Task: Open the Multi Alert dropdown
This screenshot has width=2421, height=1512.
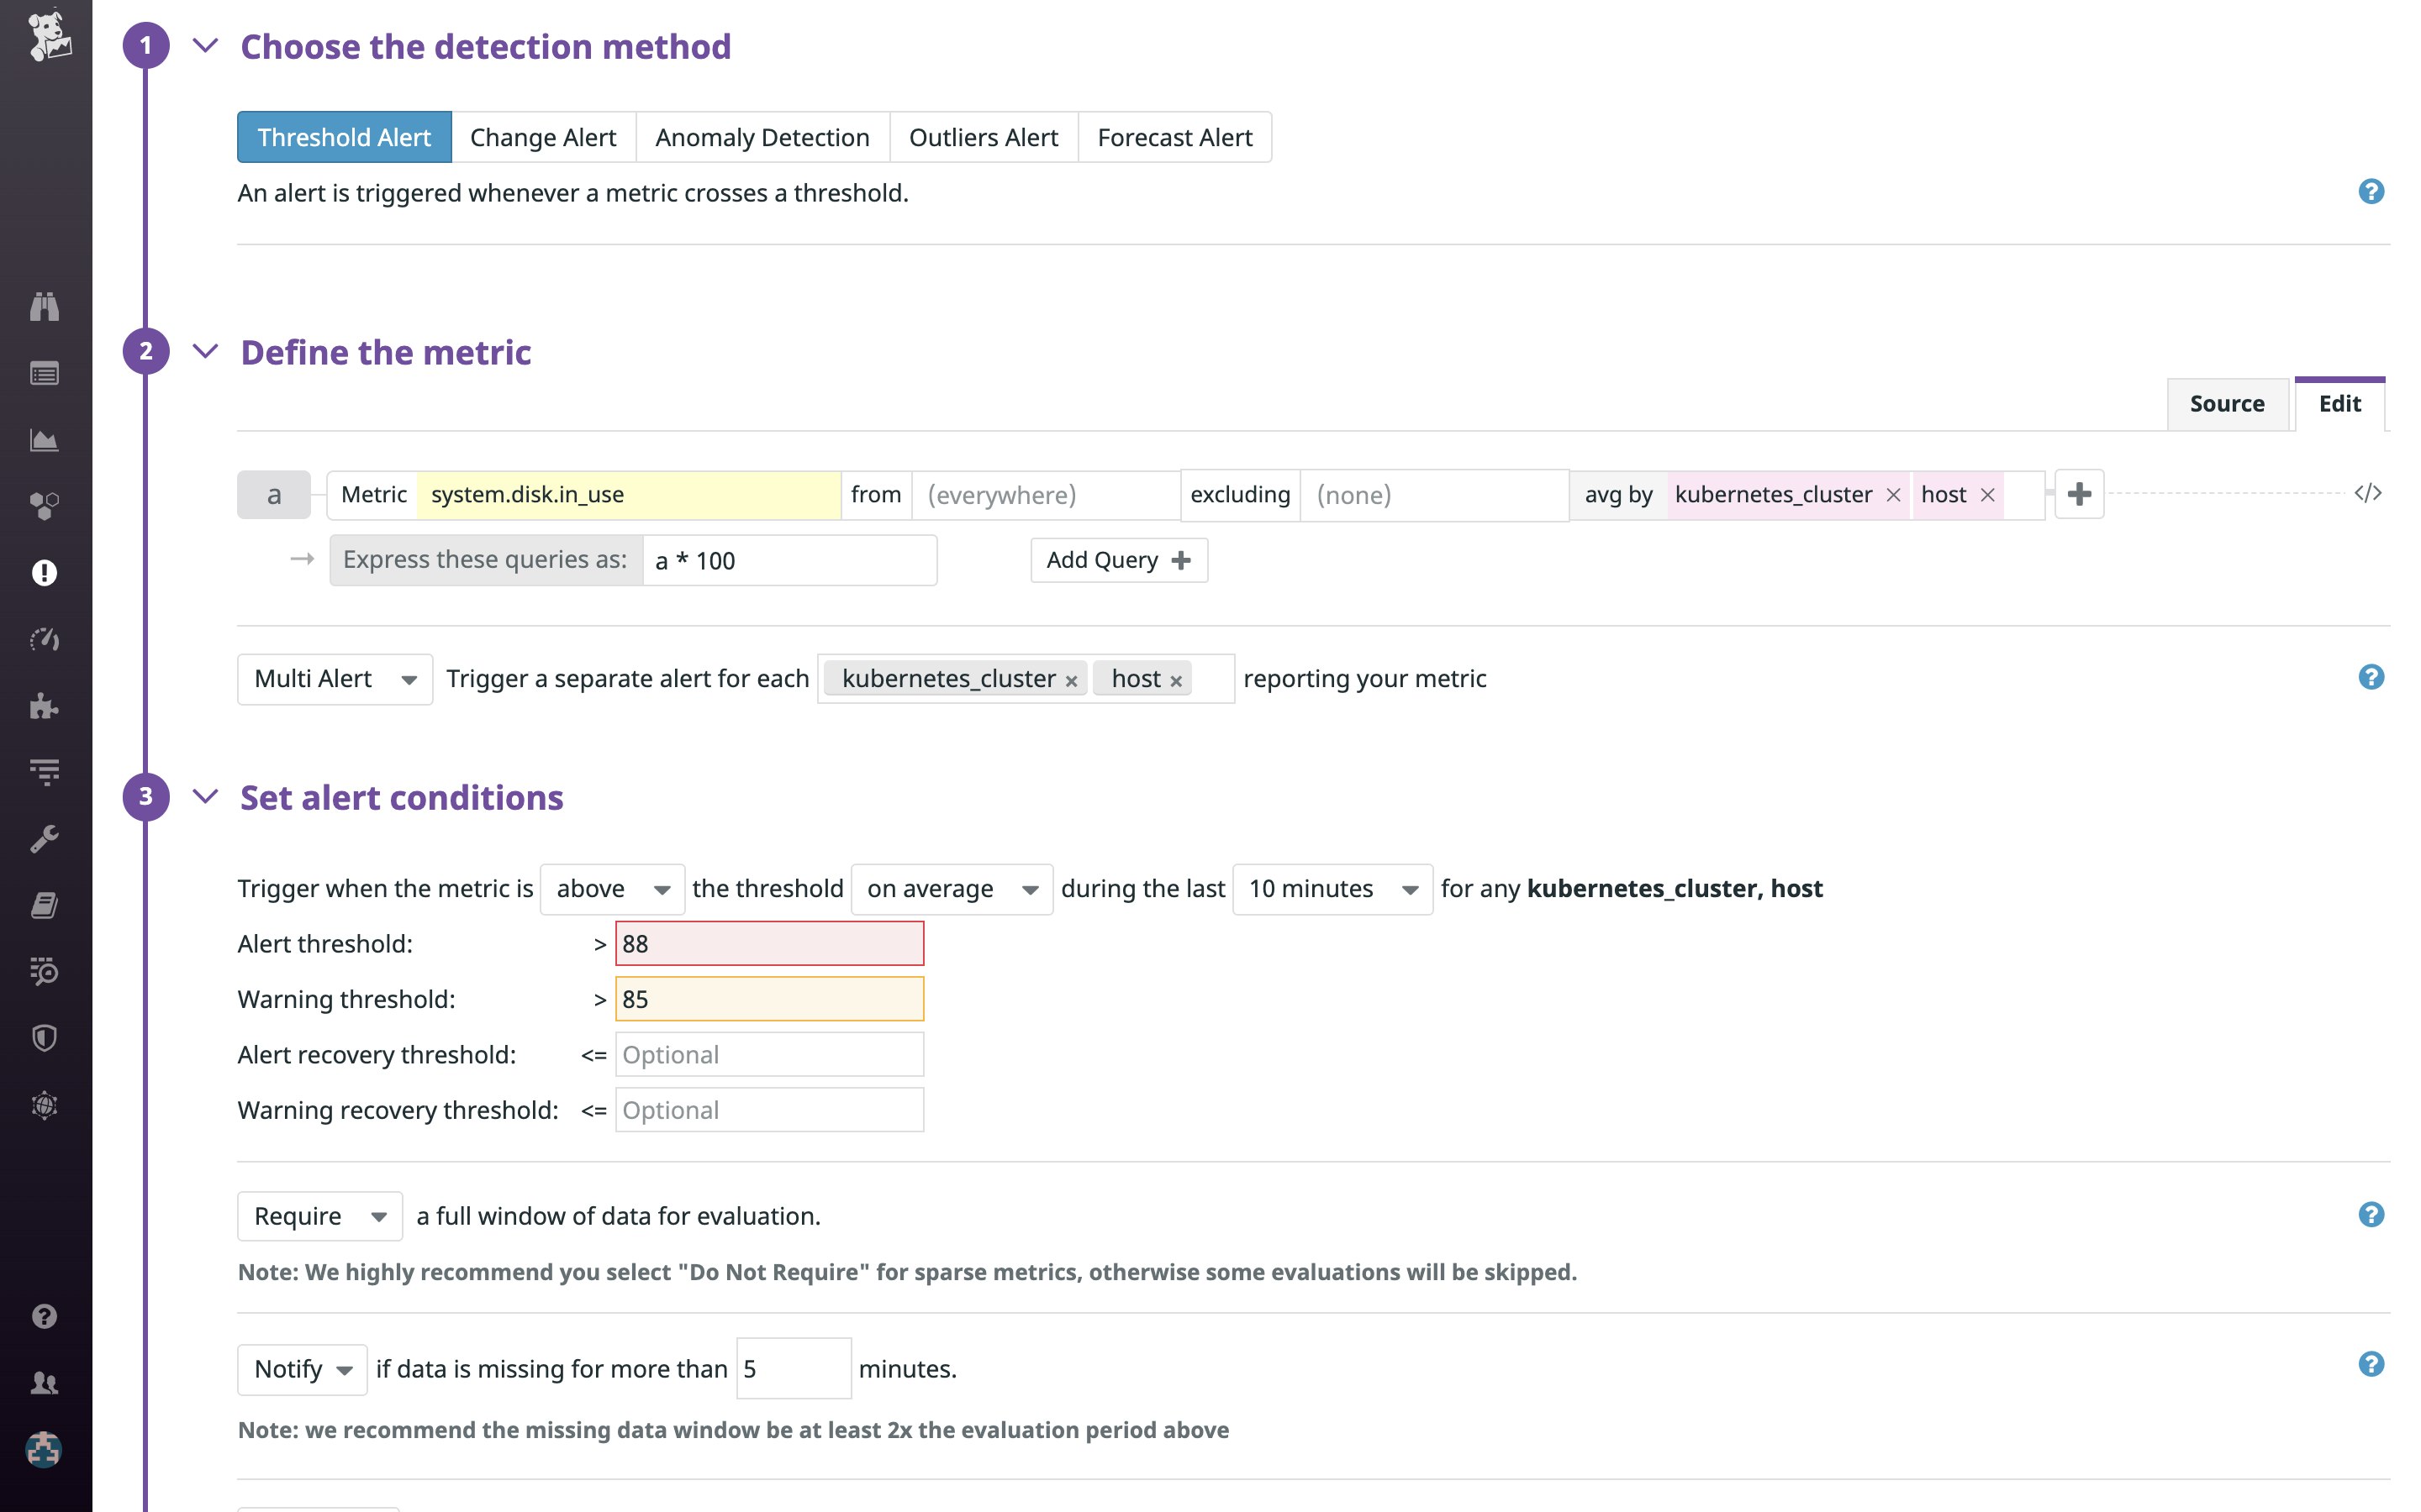Action: pyautogui.click(x=334, y=678)
